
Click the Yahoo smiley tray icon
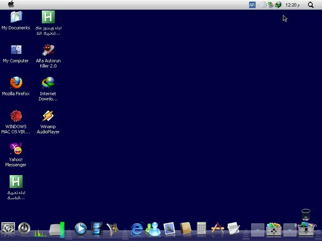(x=264, y=5)
